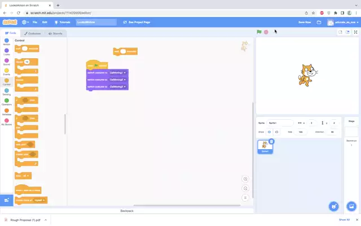Open the Backpack panel

pyautogui.click(x=127, y=211)
